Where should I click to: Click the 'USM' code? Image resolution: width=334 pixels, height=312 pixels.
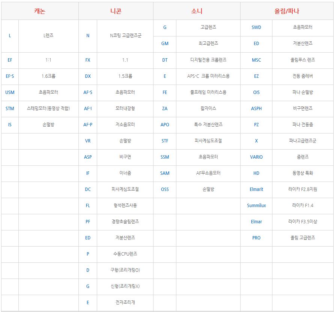[x=10, y=92]
